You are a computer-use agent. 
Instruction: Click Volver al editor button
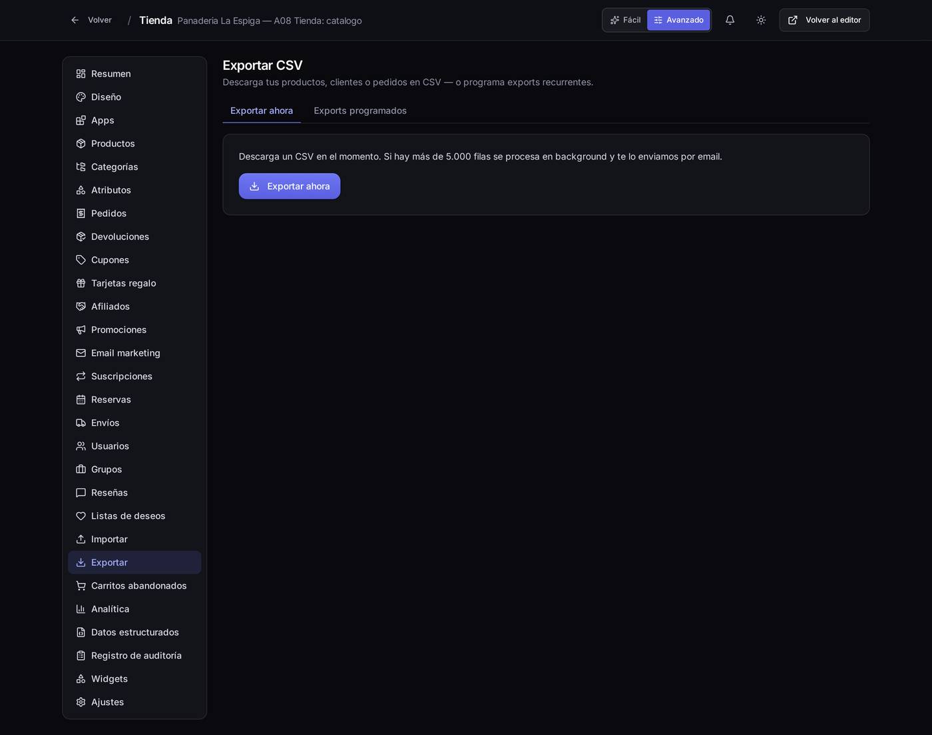pyautogui.click(x=824, y=20)
